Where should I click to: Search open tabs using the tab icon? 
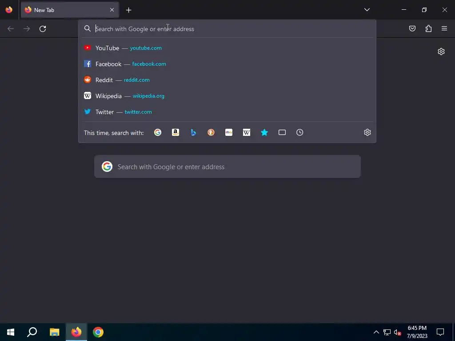point(282,132)
